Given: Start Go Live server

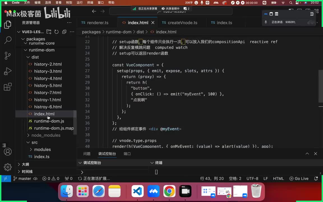Looking at the screenshot, I should pyautogui.click(x=299, y=178).
